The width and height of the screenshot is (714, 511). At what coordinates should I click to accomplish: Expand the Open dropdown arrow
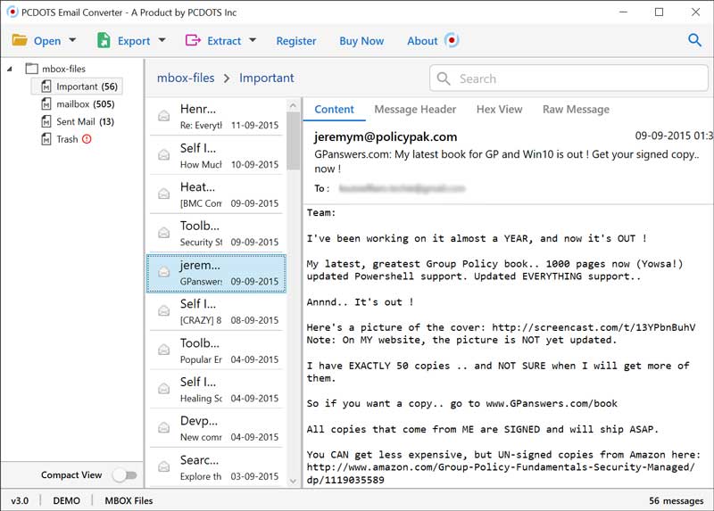(x=73, y=40)
